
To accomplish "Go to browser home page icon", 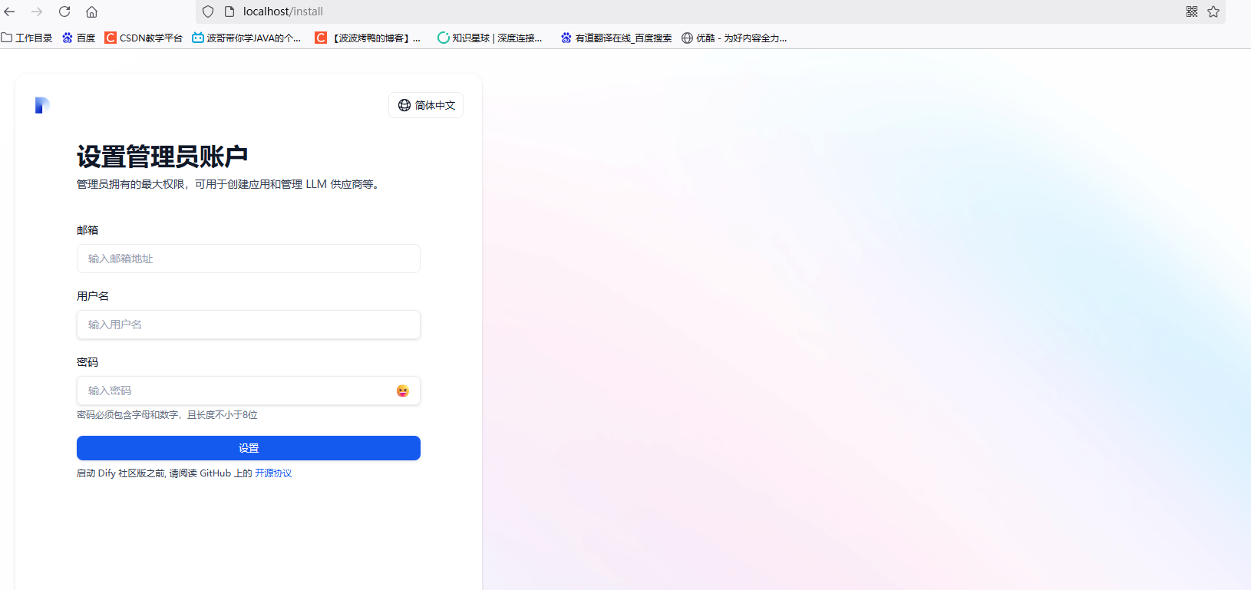I will pos(91,12).
